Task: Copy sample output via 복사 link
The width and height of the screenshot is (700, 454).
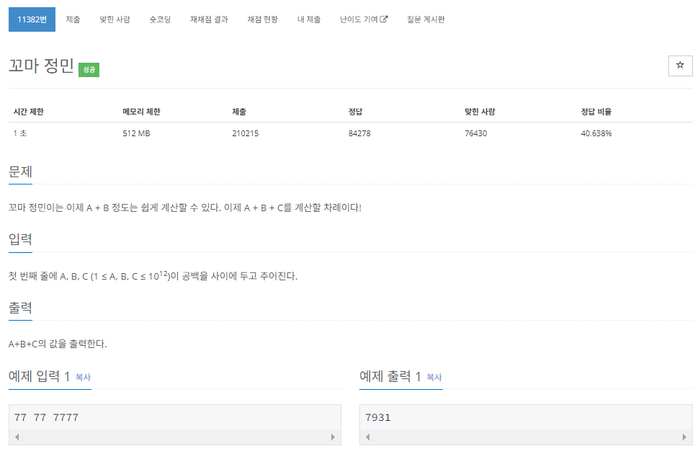Action: (434, 377)
